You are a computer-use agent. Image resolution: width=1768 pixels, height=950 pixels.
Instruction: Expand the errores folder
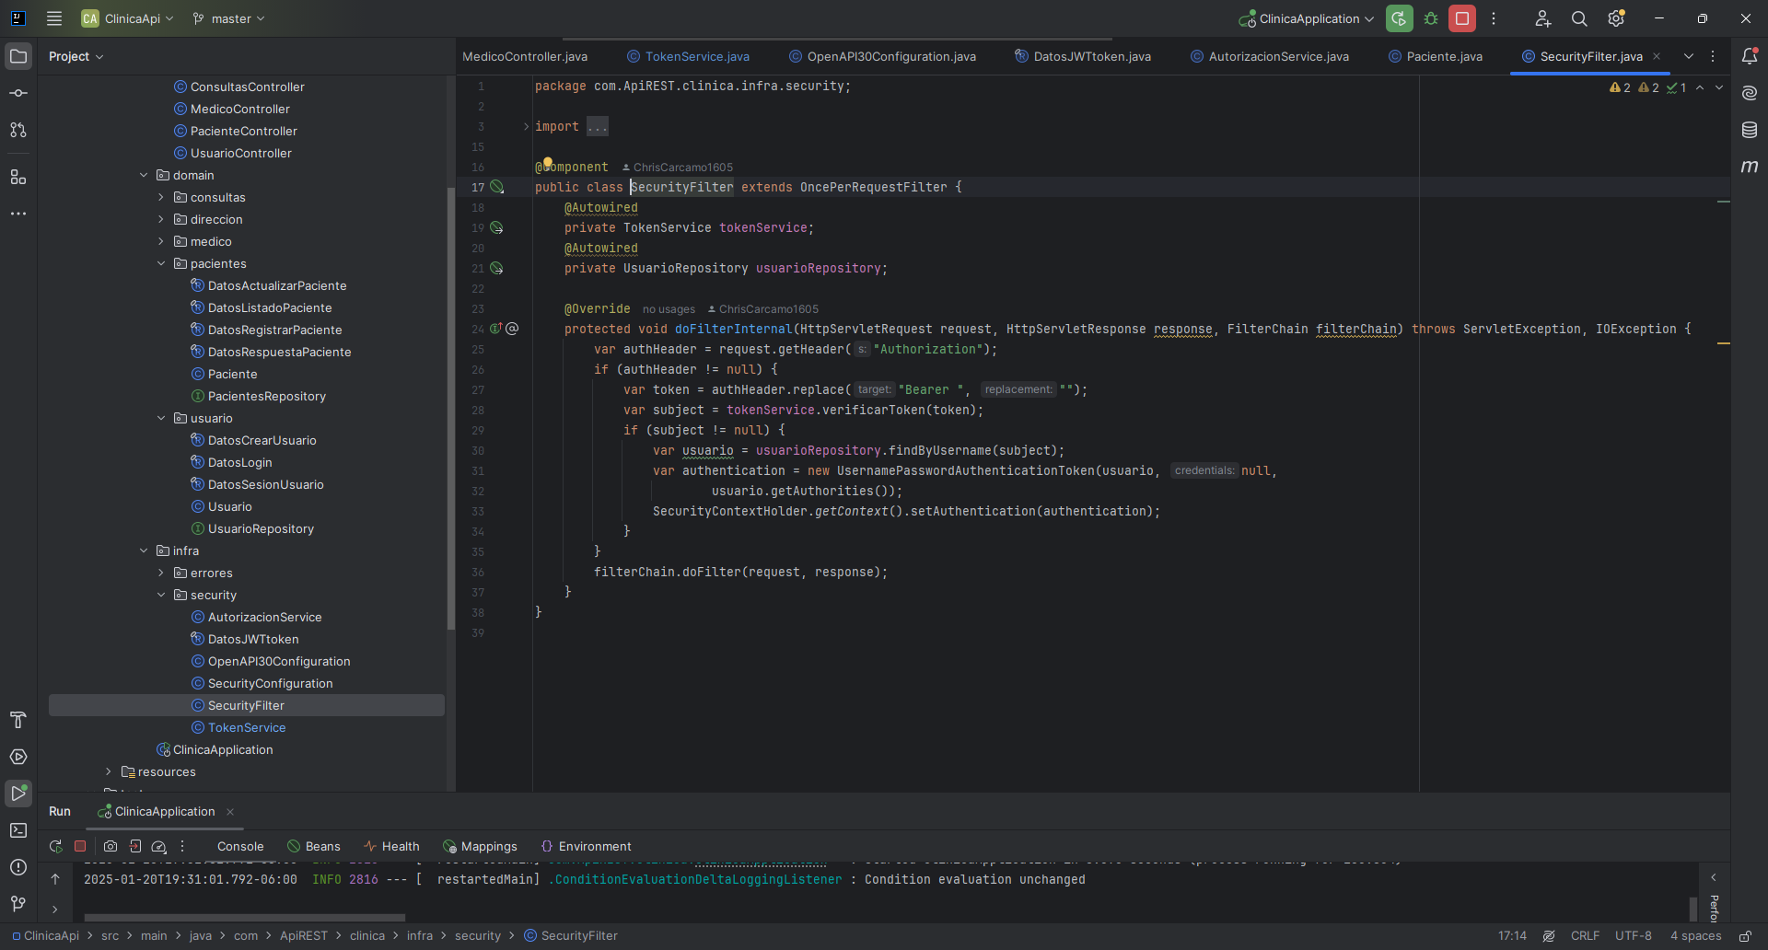pos(161,573)
